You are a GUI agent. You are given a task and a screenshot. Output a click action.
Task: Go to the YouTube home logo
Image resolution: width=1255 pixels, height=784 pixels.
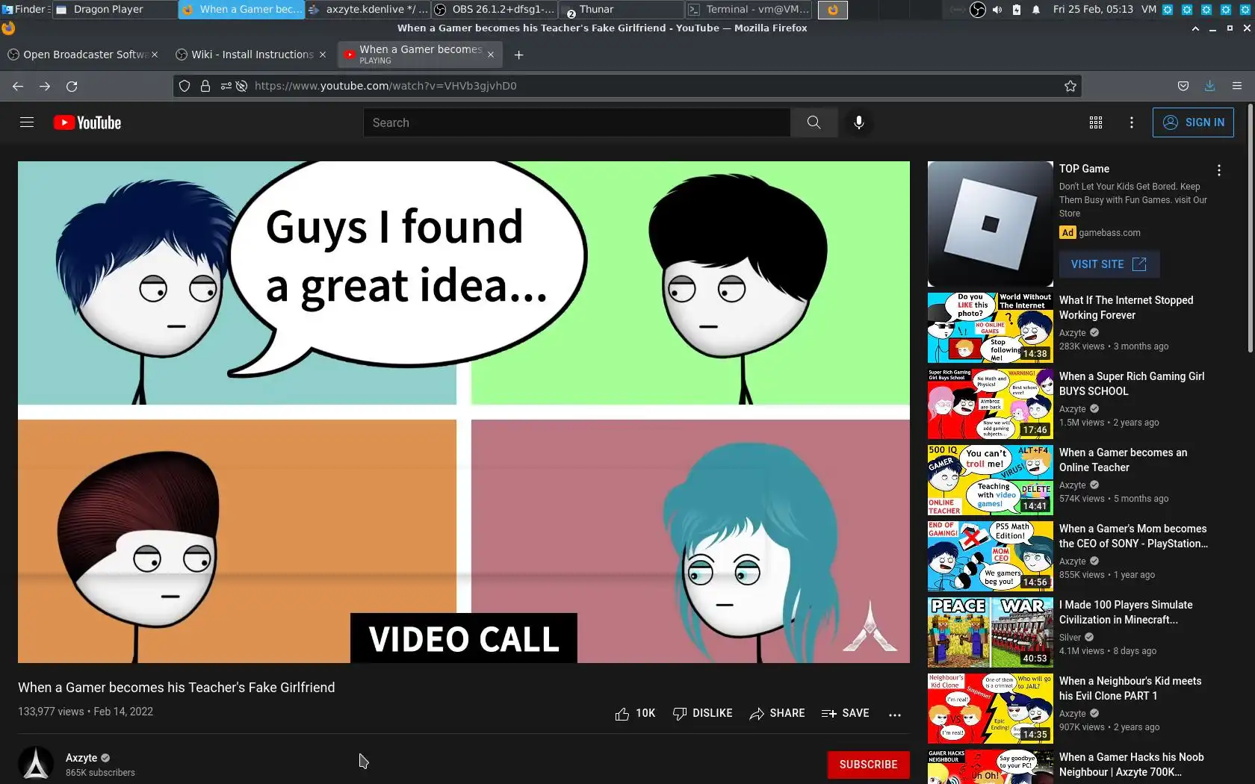pos(87,122)
